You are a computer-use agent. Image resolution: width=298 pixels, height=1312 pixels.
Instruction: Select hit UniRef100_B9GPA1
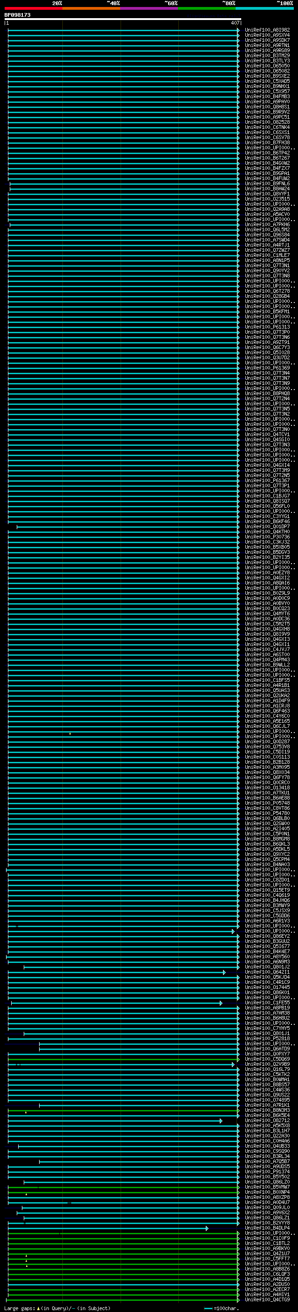(267, 173)
